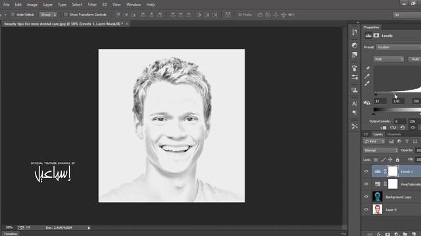The image size is (421, 236).
Task: Open the History panel icon in dock
Action: pyautogui.click(x=355, y=32)
